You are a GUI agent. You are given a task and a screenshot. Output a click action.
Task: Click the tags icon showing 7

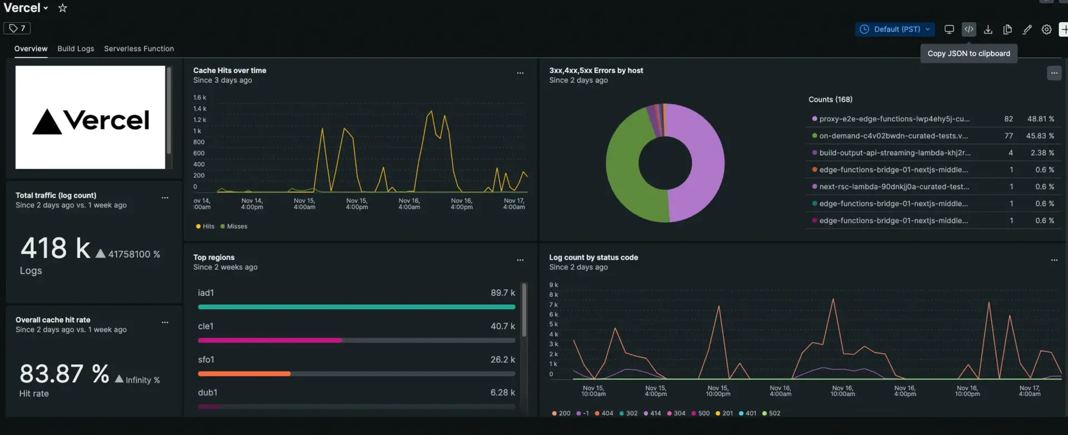point(17,28)
